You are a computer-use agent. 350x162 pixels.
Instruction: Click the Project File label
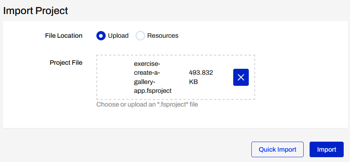[66, 63]
